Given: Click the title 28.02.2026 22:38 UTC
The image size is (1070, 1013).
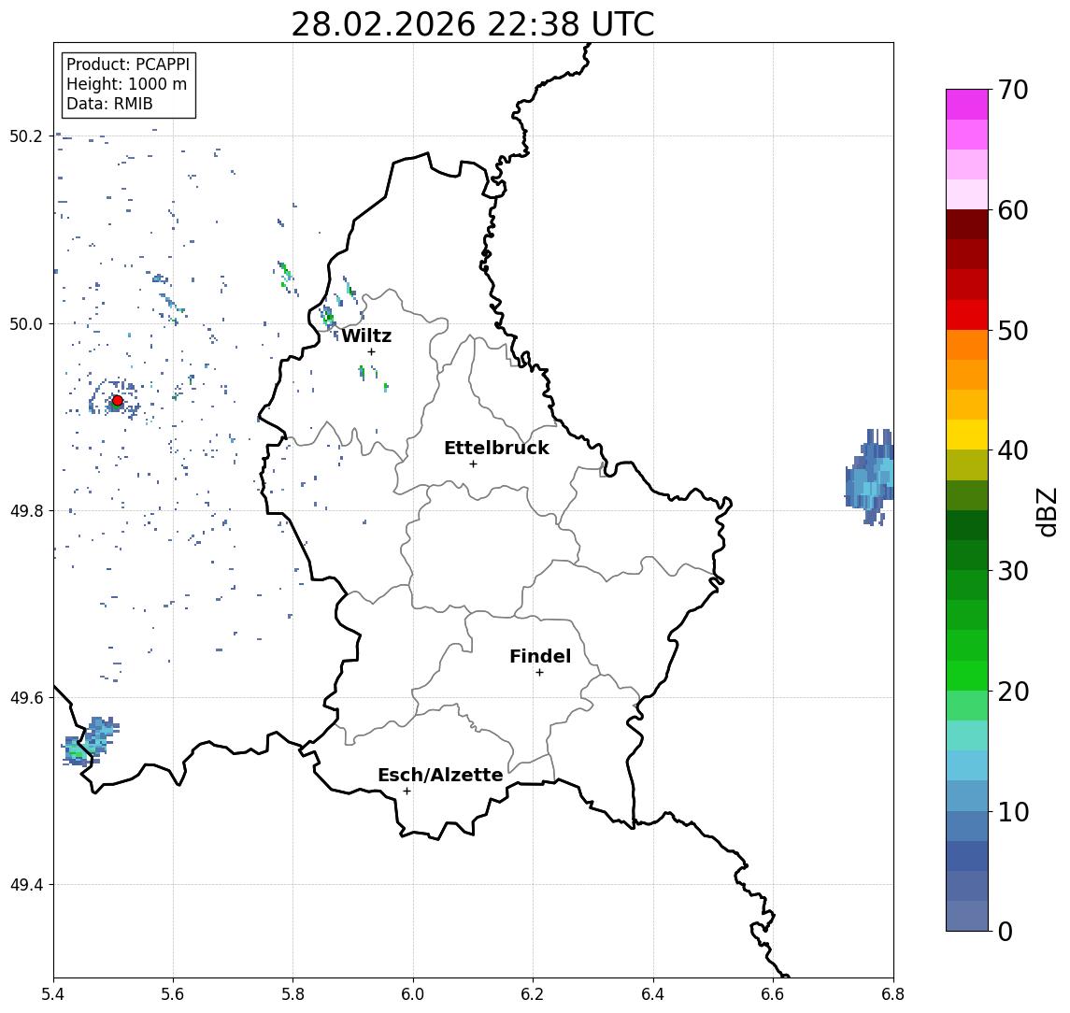Looking at the screenshot, I should [473, 24].
